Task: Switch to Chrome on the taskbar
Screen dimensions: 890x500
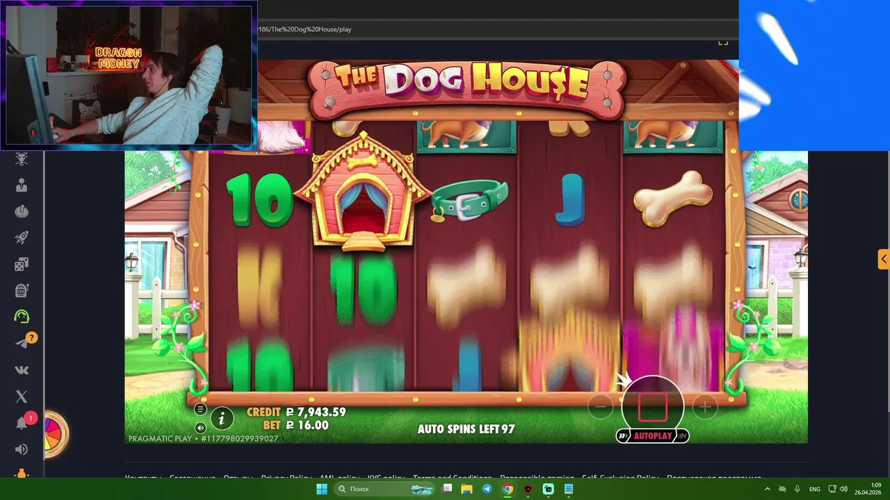Action: point(508,489)
